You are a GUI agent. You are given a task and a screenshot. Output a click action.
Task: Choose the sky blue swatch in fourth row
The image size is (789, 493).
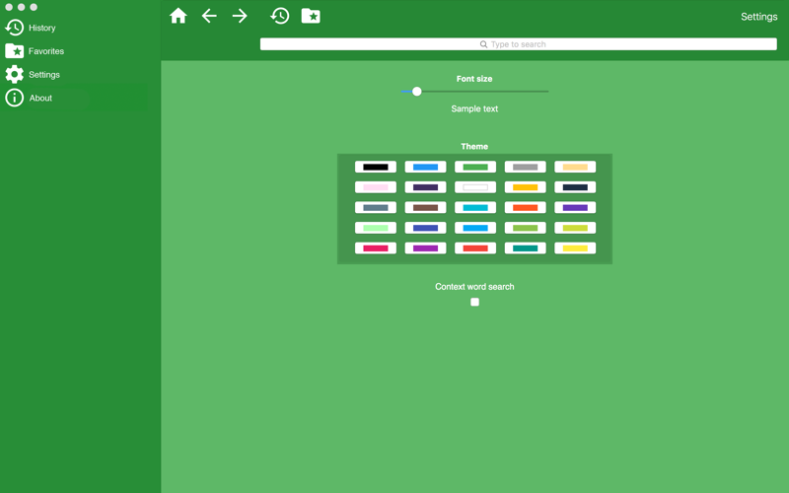475,228
